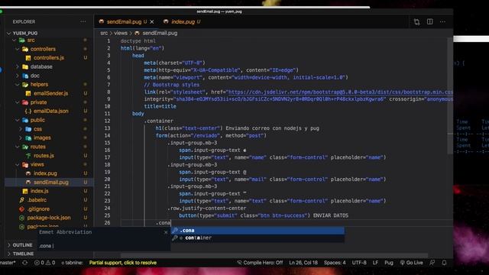
Task: Open emailSender.js file
Action: [x=50, y=93]
